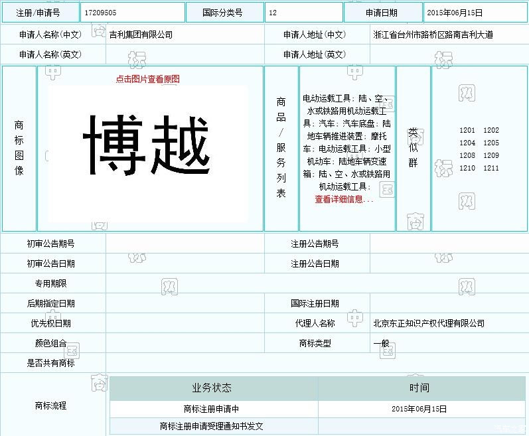This screenshot has width=529, height=436.
Task: Select trademark type value 一般
Action: pyautogui.click(x=381, y=343)
